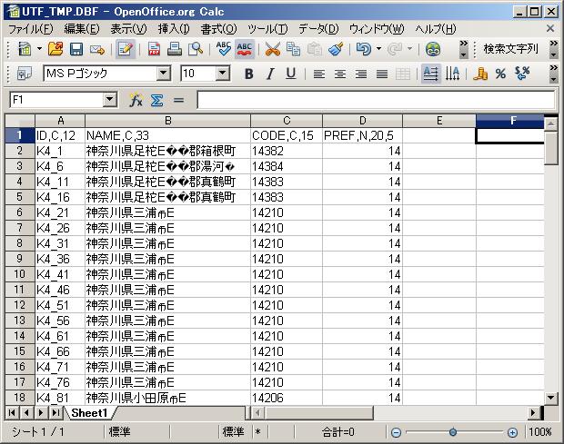564x444 pixels.
Task: Run the spellcheck ABC icon
Action: click(224, 49)
